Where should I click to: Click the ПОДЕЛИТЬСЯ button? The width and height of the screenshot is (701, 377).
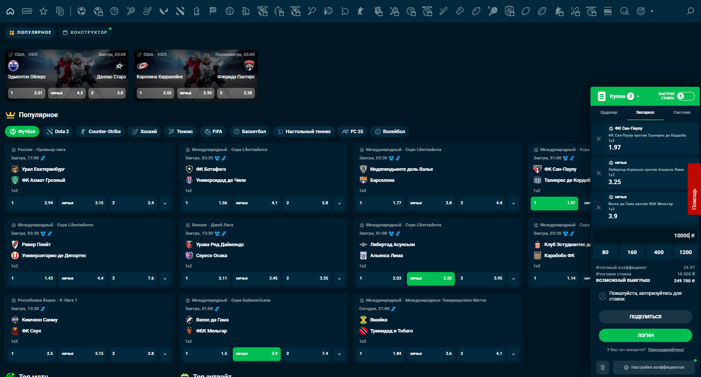pyautogui.click(x=645, y=317)
